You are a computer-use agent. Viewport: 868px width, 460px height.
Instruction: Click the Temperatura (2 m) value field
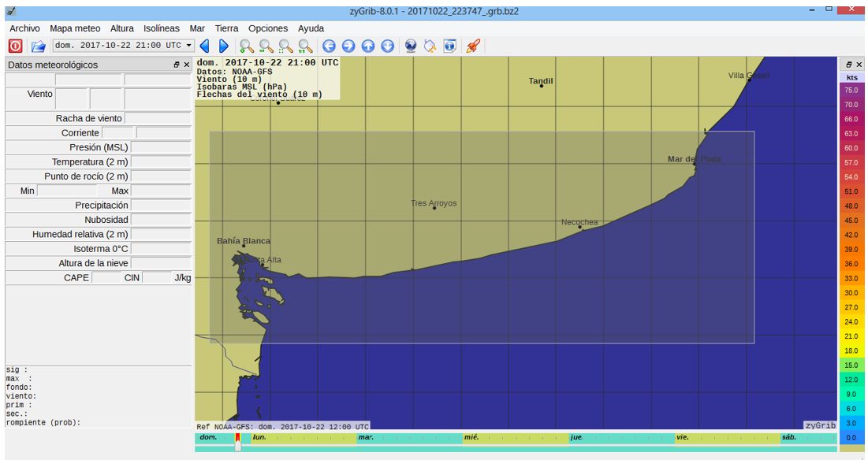(161, 162)
